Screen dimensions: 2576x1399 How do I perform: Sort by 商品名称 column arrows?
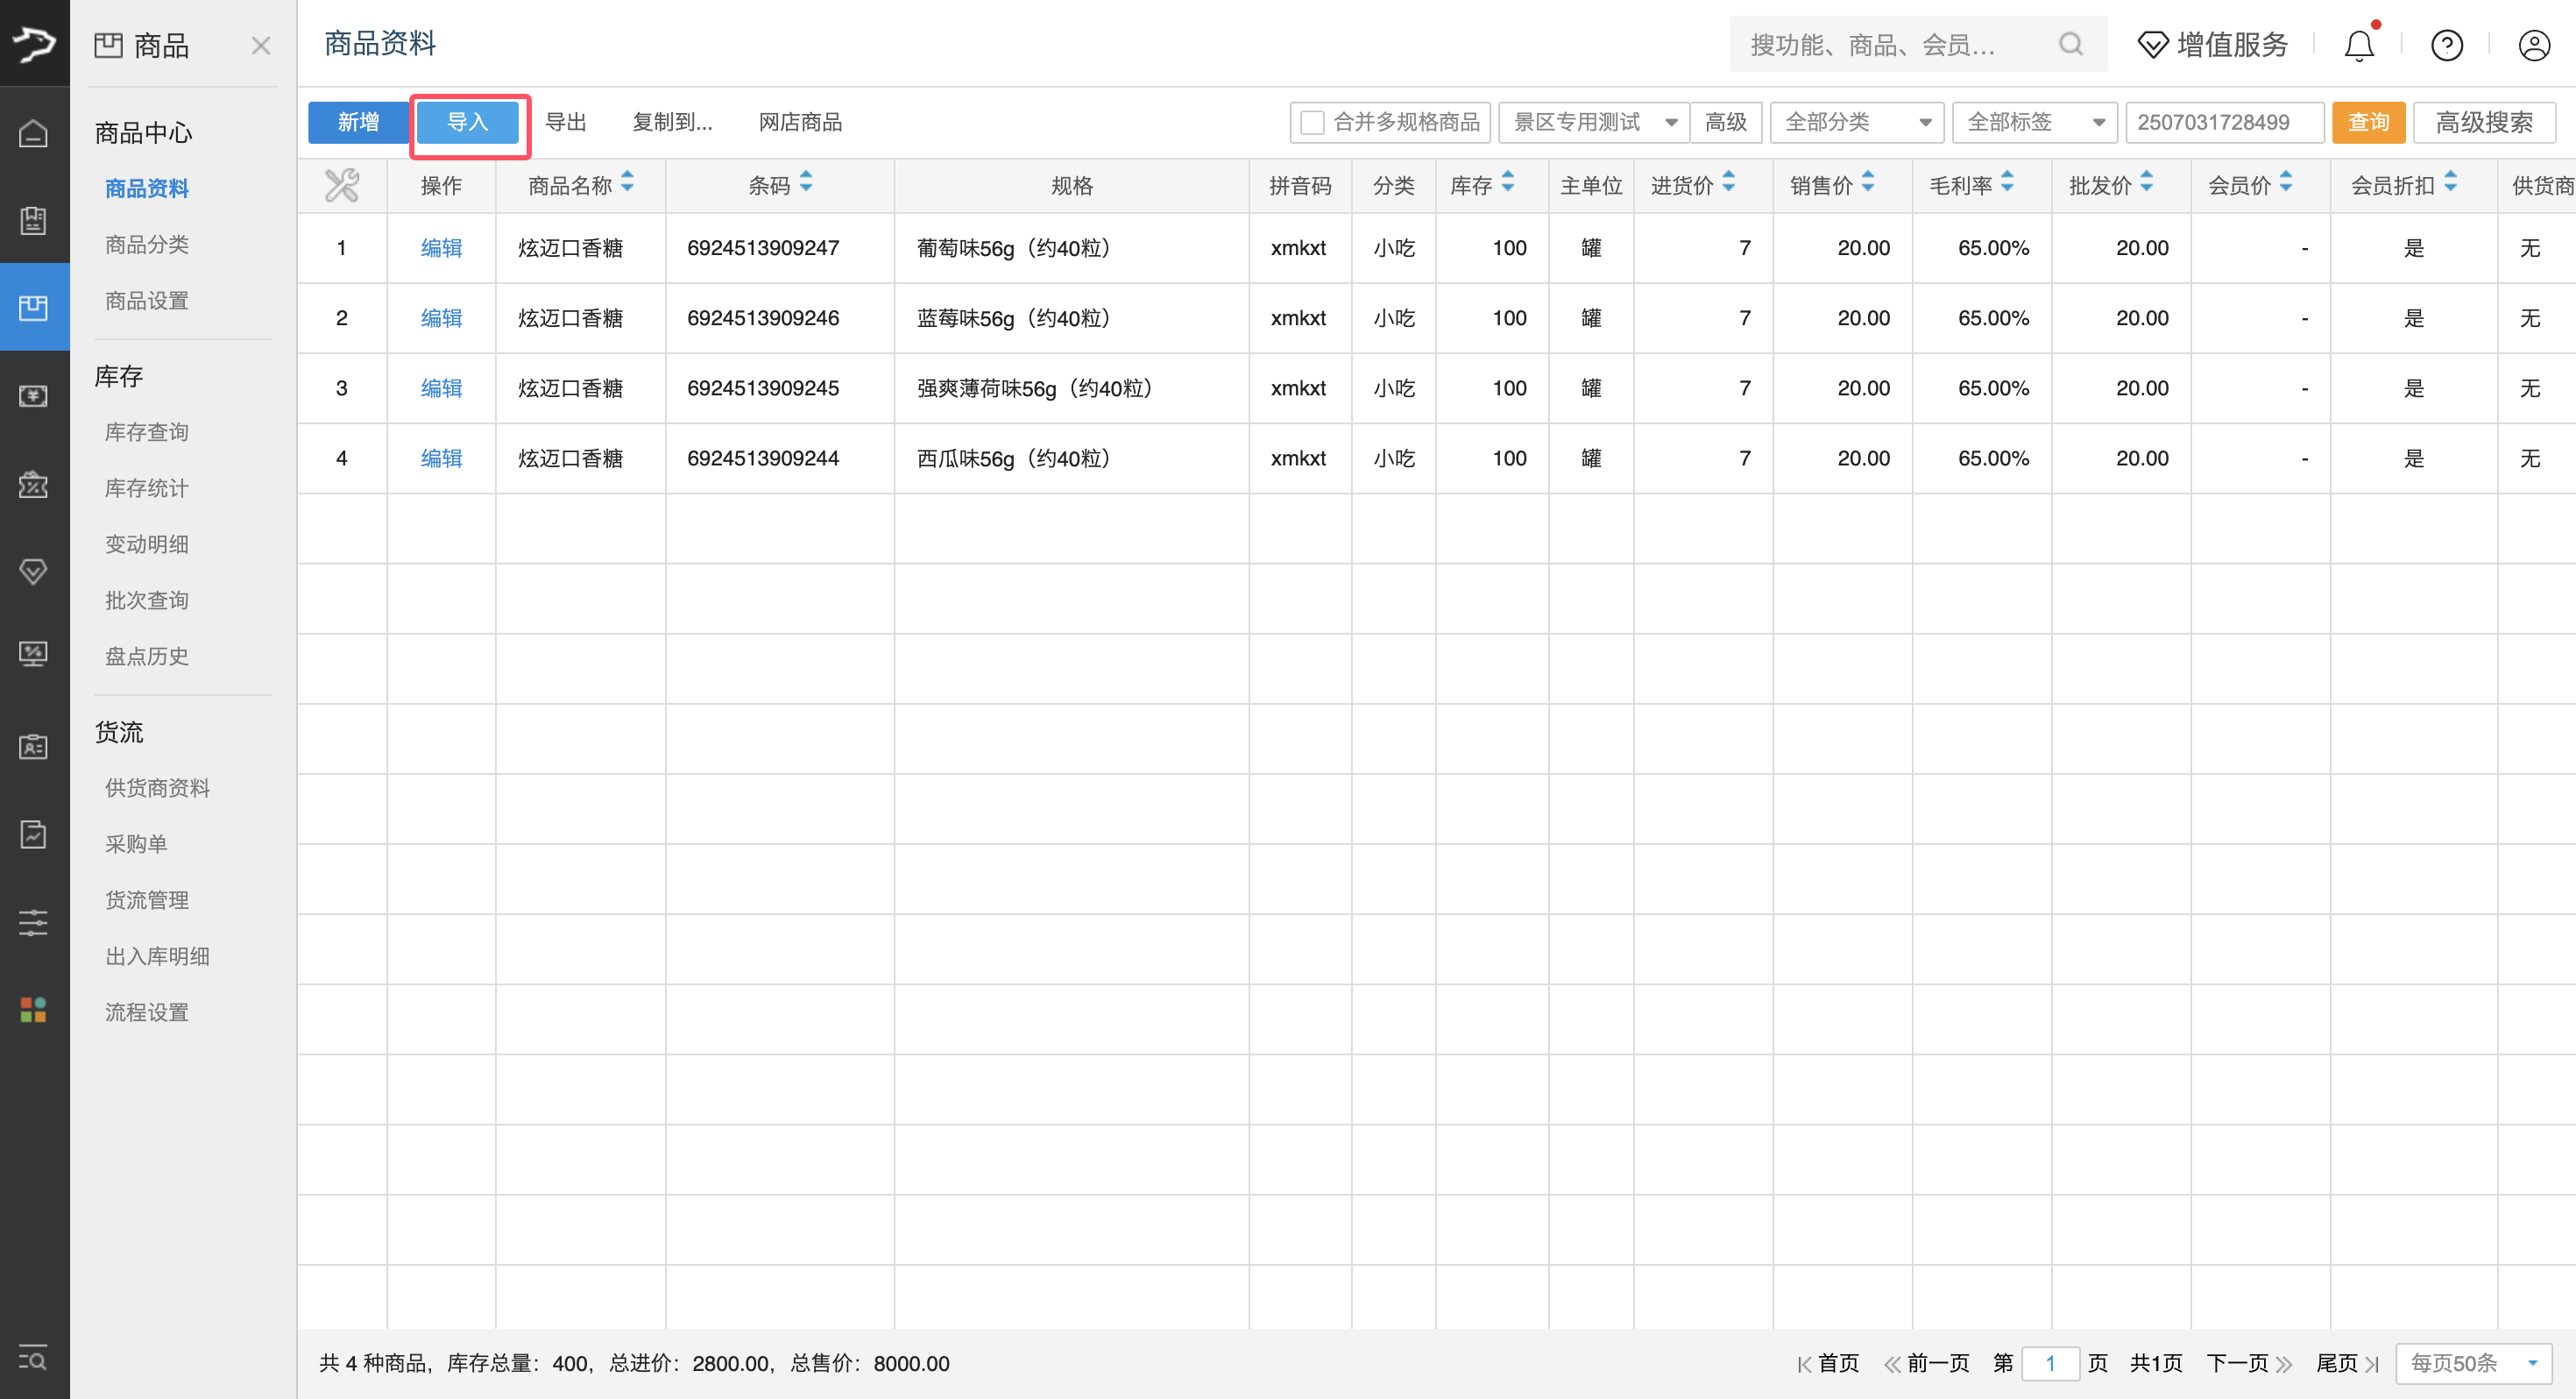pos(627,182)
